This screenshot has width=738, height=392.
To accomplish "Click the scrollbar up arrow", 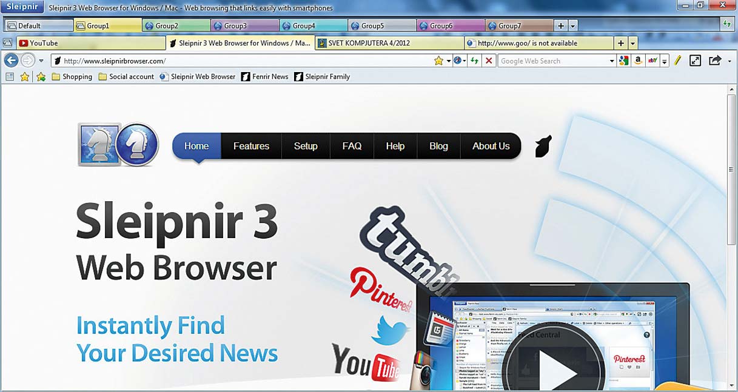I will coord(732,90).
